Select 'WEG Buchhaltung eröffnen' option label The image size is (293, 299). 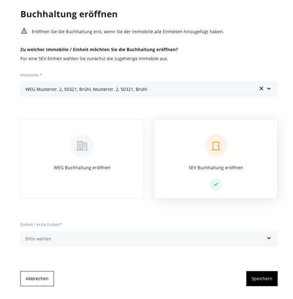[82, 168]
